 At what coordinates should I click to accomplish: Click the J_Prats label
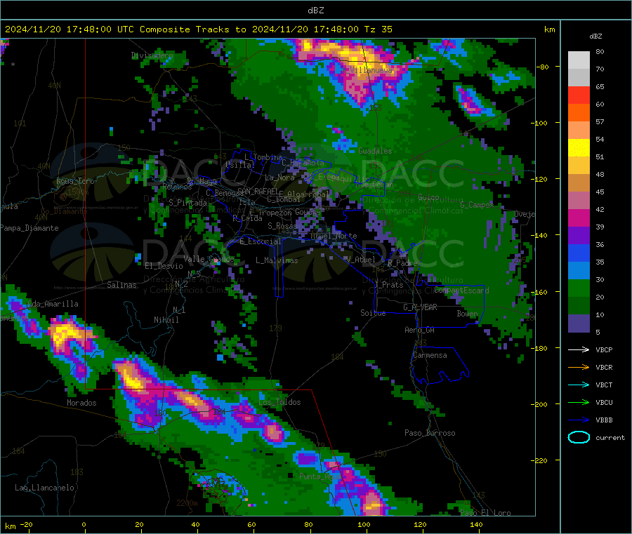tap(389, 285)
